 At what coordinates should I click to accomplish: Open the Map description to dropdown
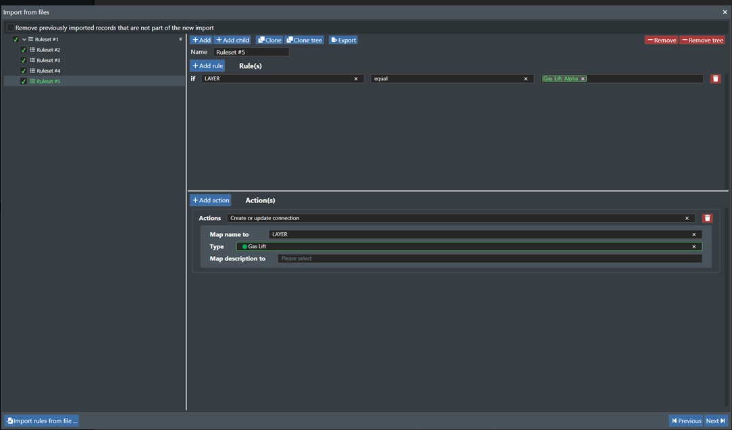[x=489, y=259]
